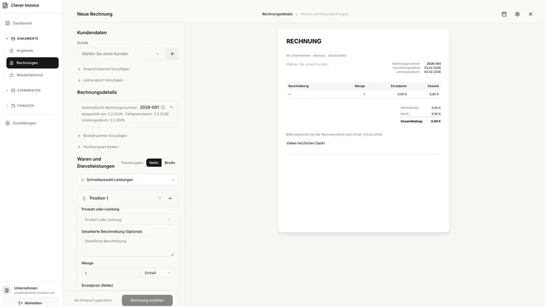Click the Menge quantity input field
The height and width of the screenshot is (307, 546).
(x=111, y=274)
